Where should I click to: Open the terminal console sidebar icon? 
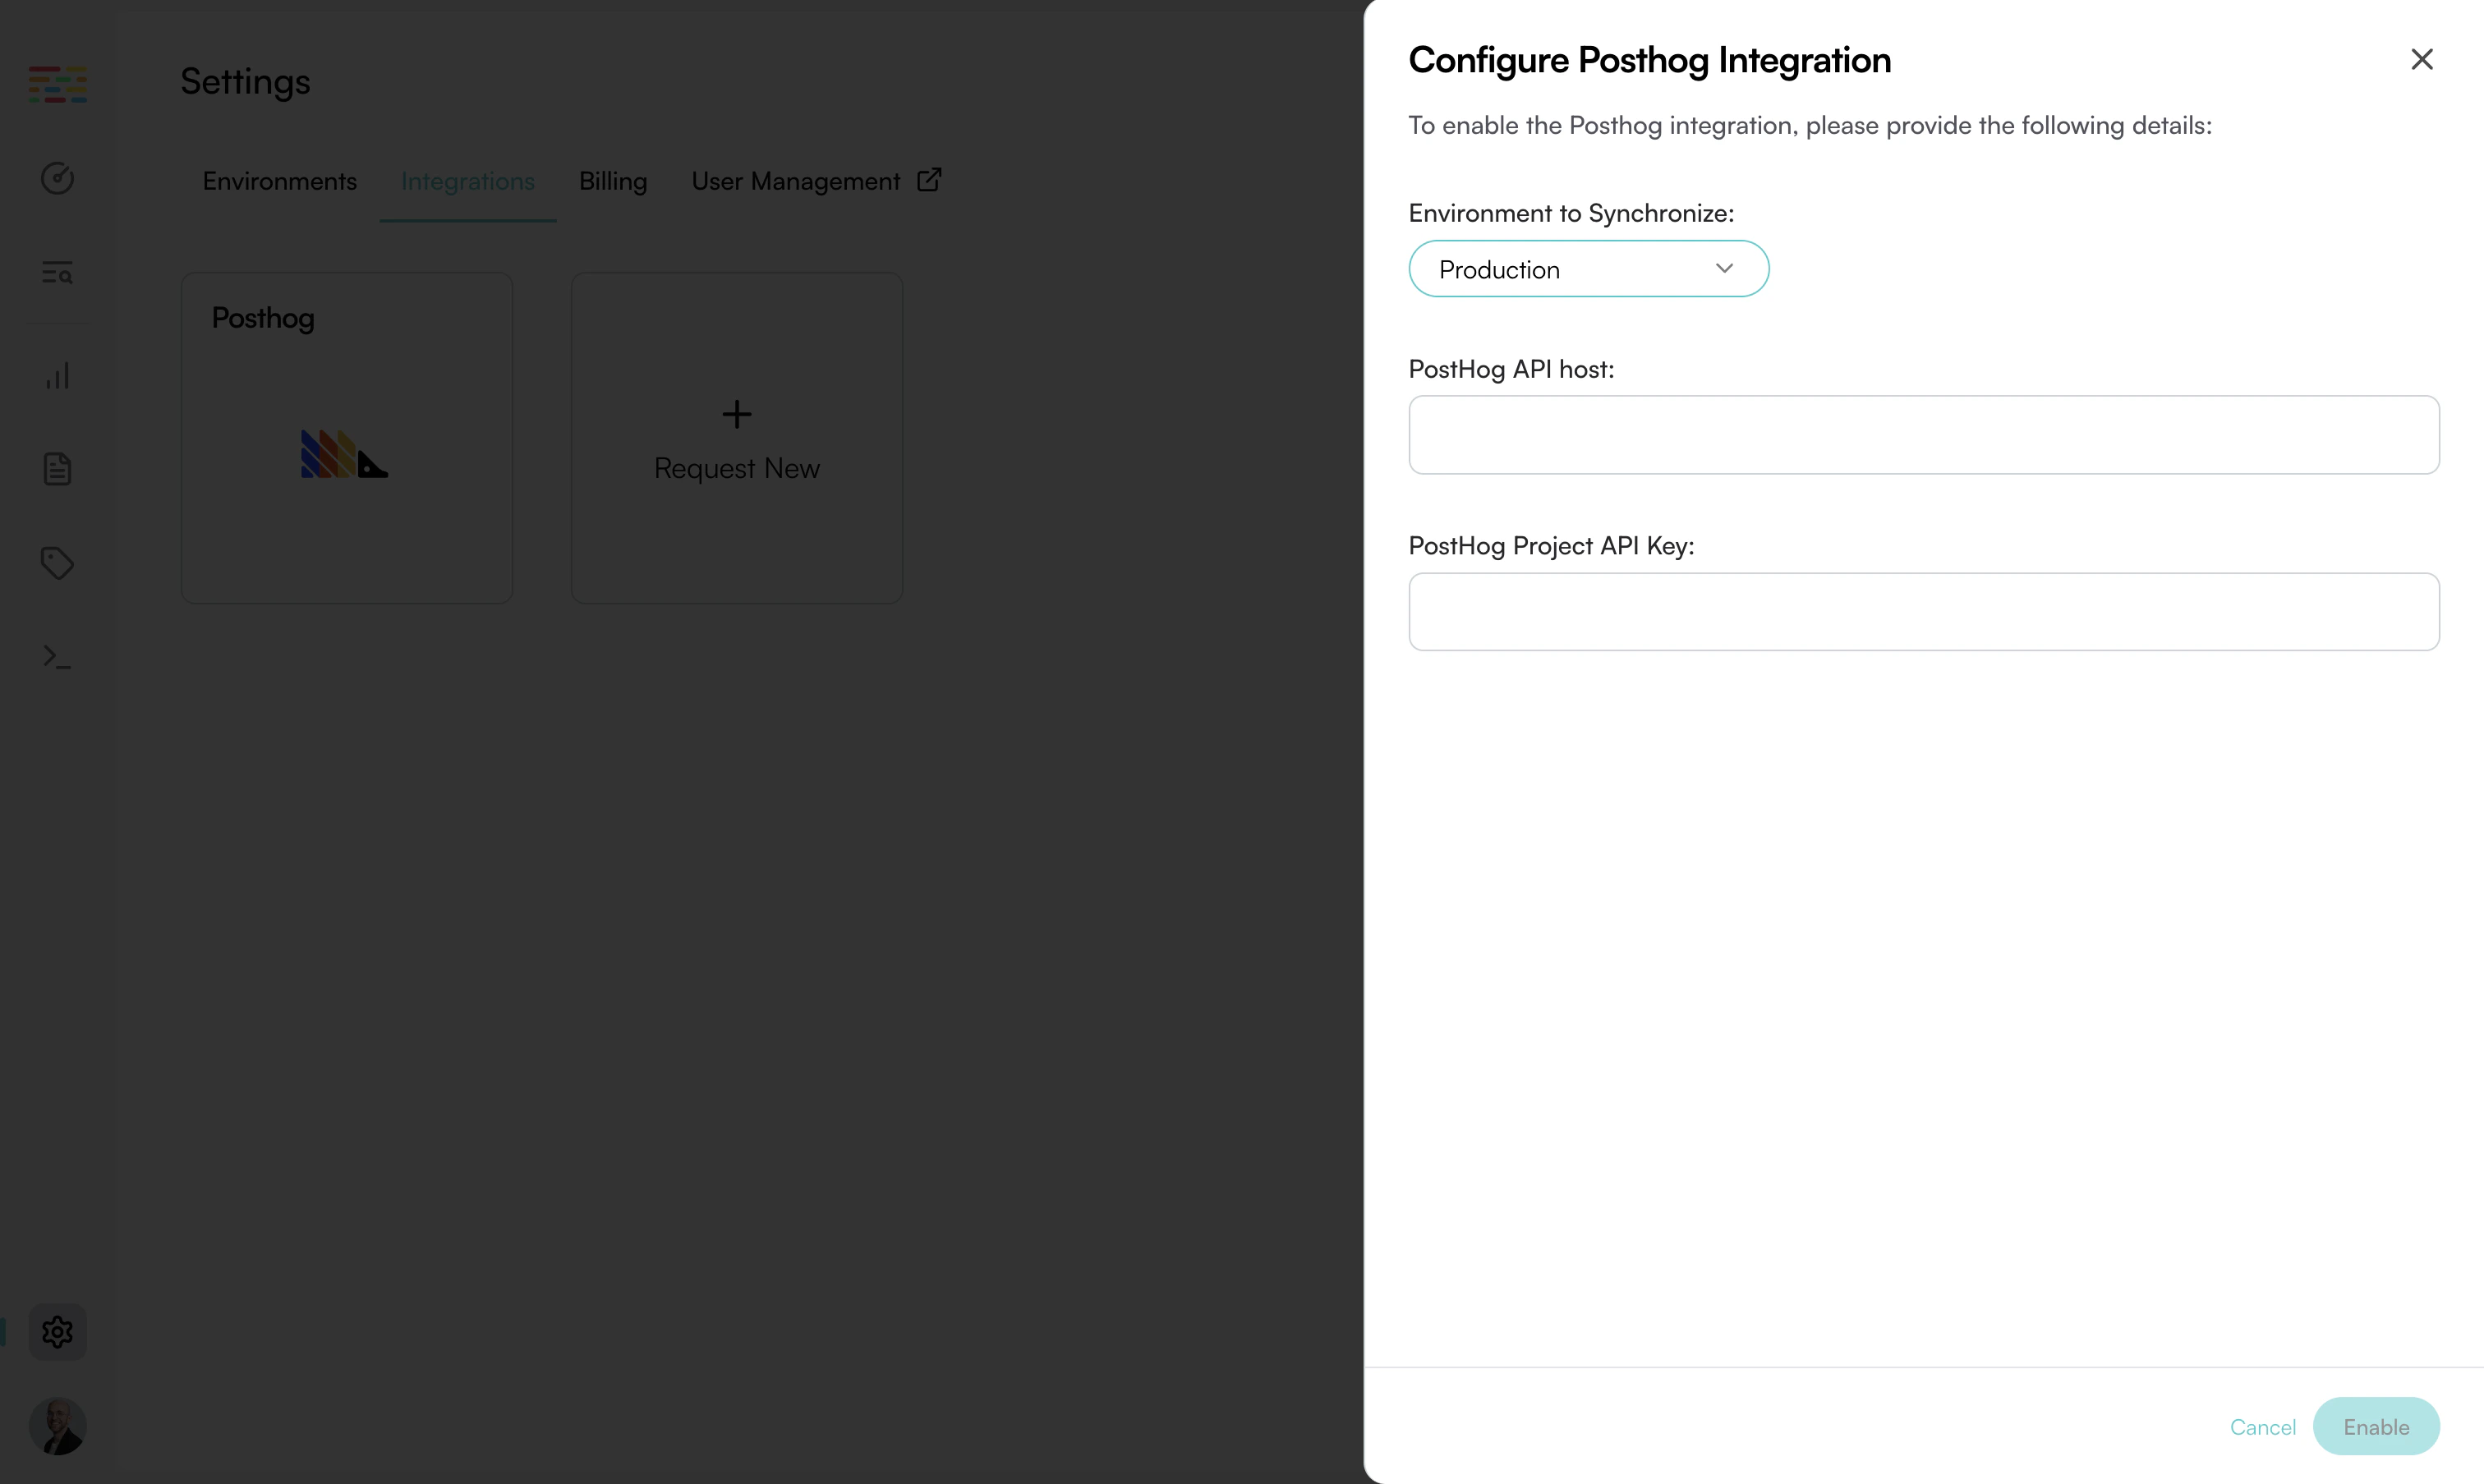tap(57, 657)
